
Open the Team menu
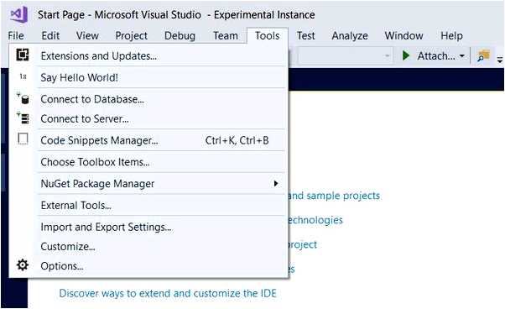pyautogui.click(x=226, y=35)
